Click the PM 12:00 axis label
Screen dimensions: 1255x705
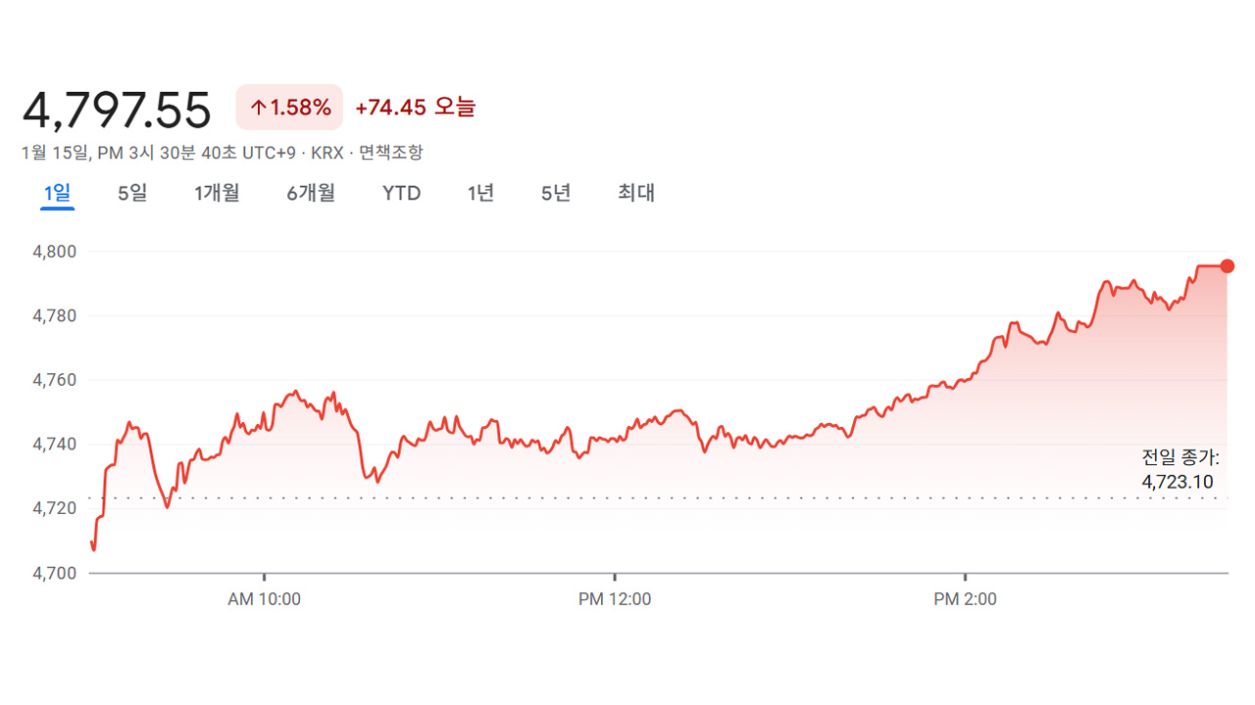(x=615, y=599)
